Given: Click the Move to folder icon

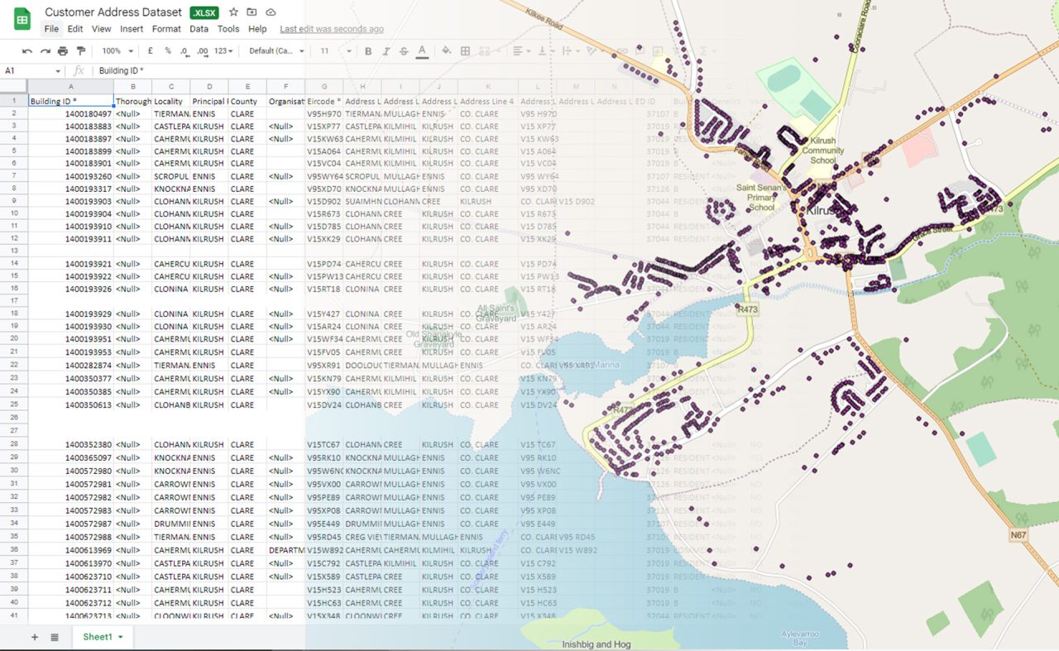Looking at the screenshot, I should 252,12.
